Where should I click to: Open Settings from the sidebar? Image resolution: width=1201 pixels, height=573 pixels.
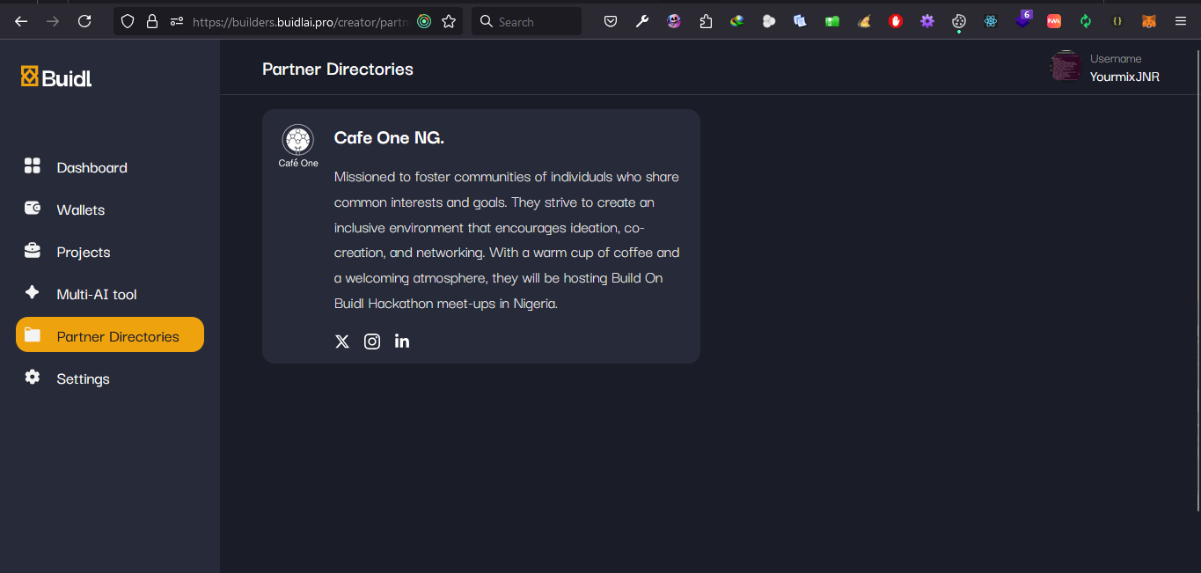click(83, 378)
